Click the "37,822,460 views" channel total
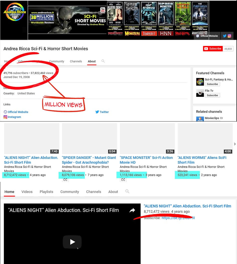Image resolution: width=237 pixels, height=264 pixels. [42, 73]
